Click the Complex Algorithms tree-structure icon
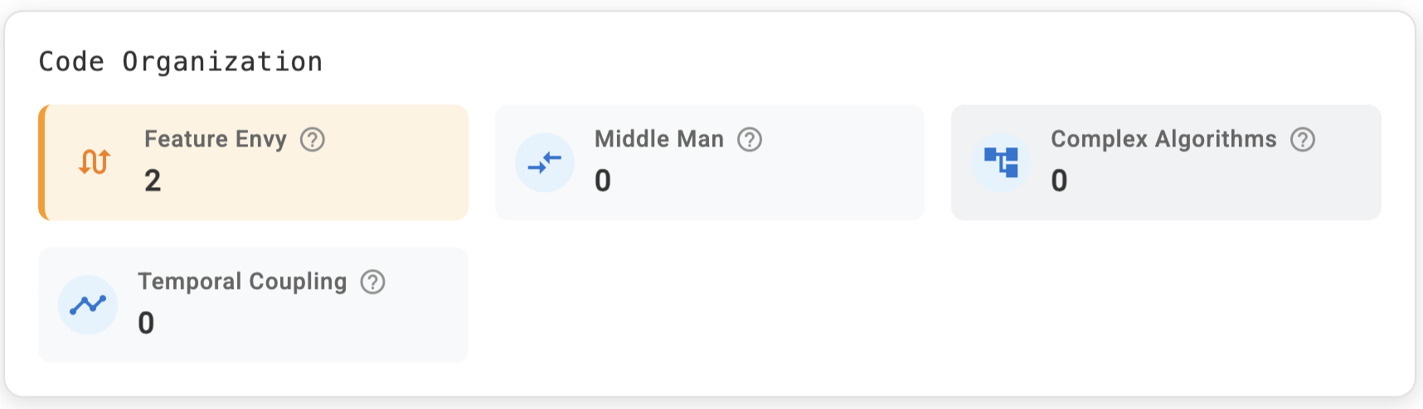The image size is (1423, 409). click(1001, 162)
